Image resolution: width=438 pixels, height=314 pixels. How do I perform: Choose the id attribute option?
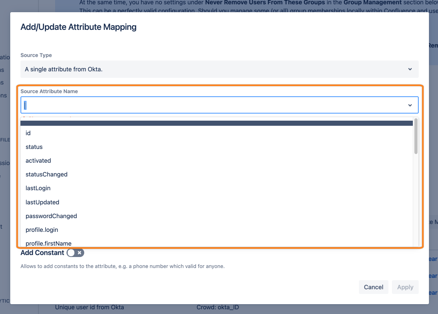(28, 133)
